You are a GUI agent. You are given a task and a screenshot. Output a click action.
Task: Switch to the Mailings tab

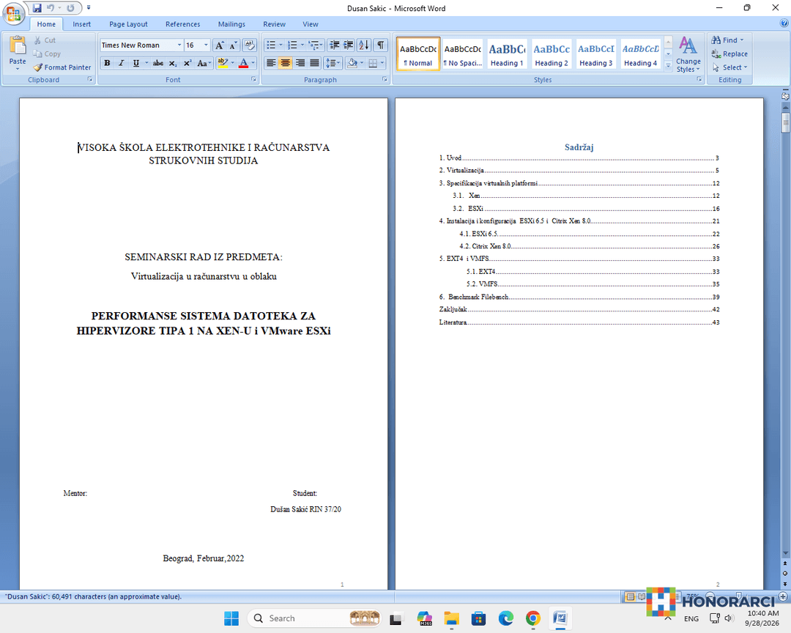[x=231, y=23]
